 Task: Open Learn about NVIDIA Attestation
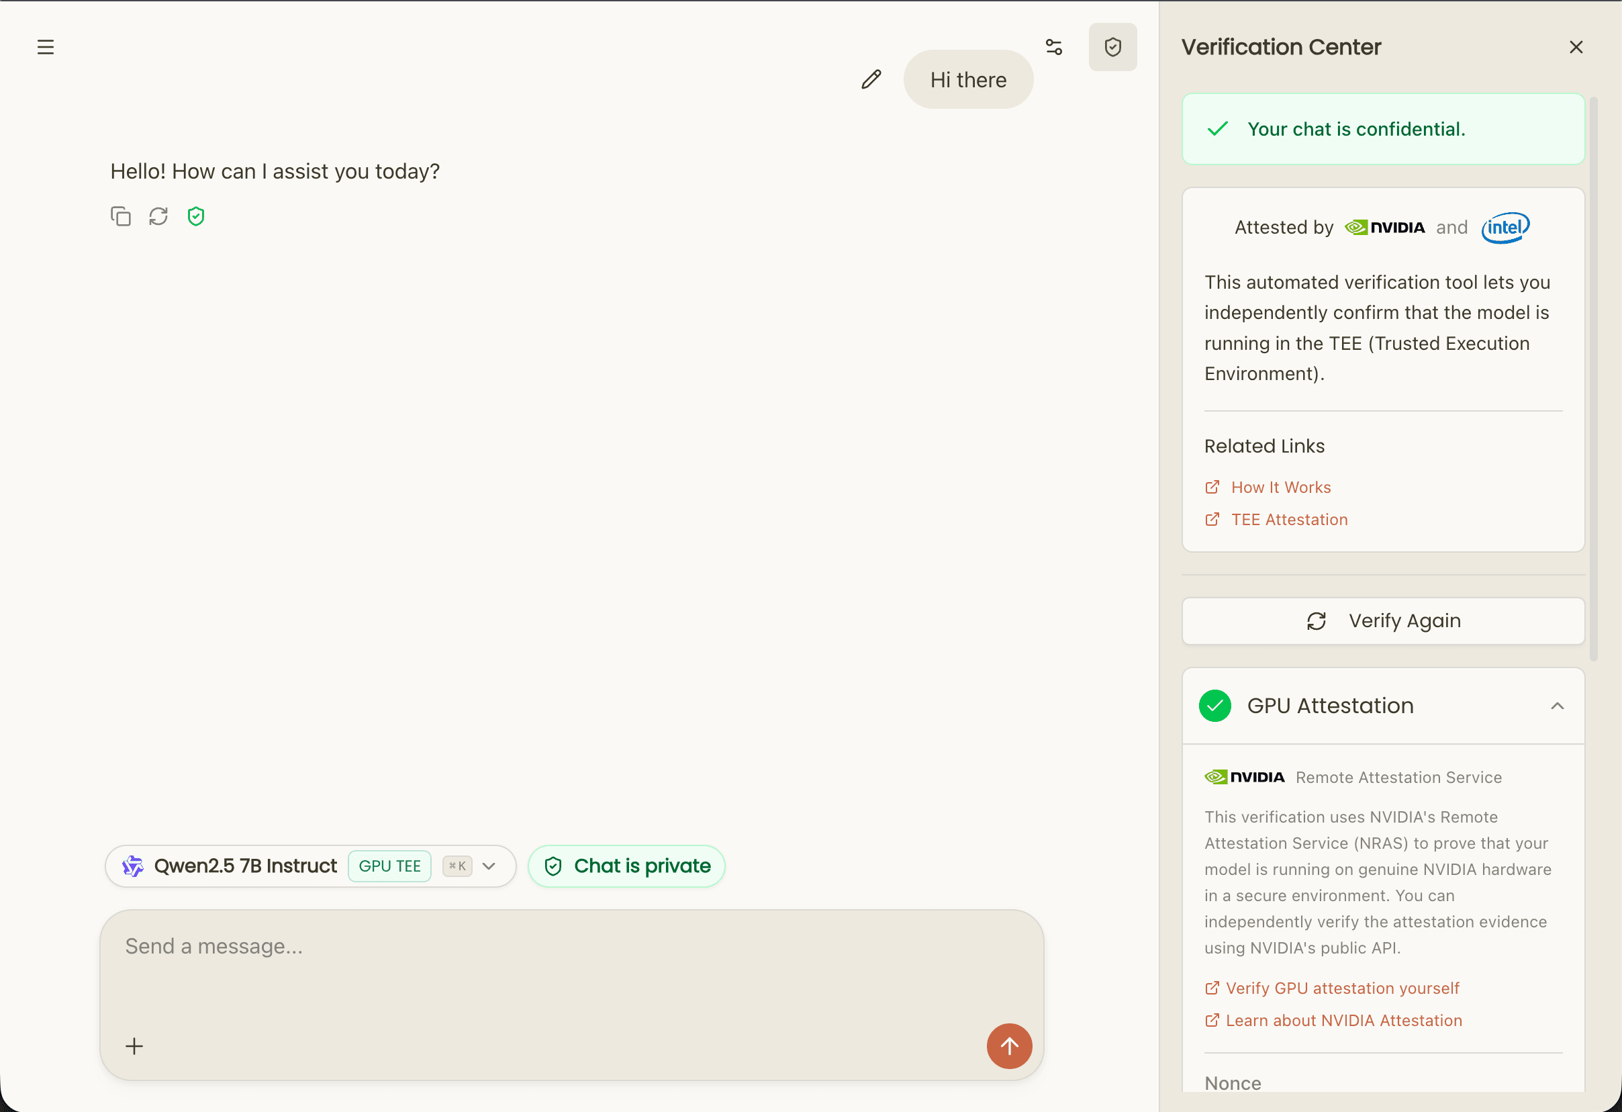(x=1344, y=1020)
